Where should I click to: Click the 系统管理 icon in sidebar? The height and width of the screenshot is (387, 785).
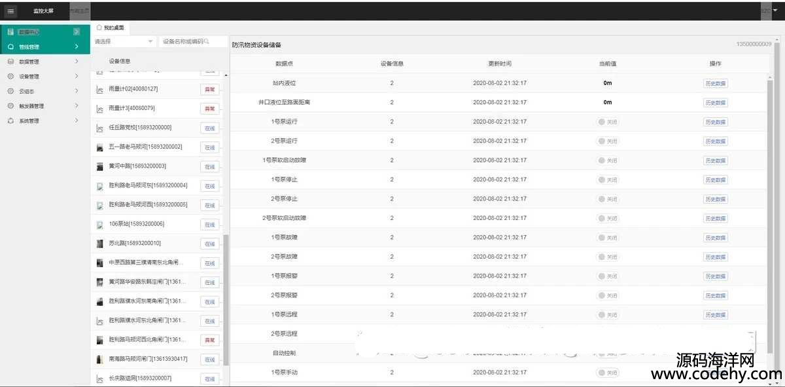pos(10,121)
